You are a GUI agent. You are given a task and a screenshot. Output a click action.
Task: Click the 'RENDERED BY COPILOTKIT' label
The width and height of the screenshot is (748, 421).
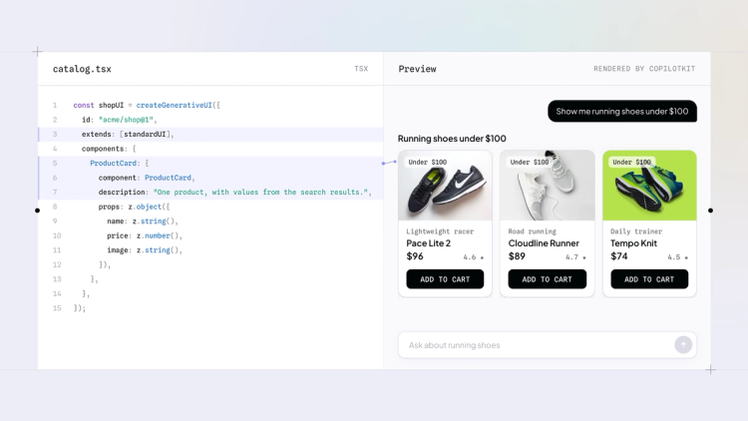pyautogui.click(x=644, y=69)
